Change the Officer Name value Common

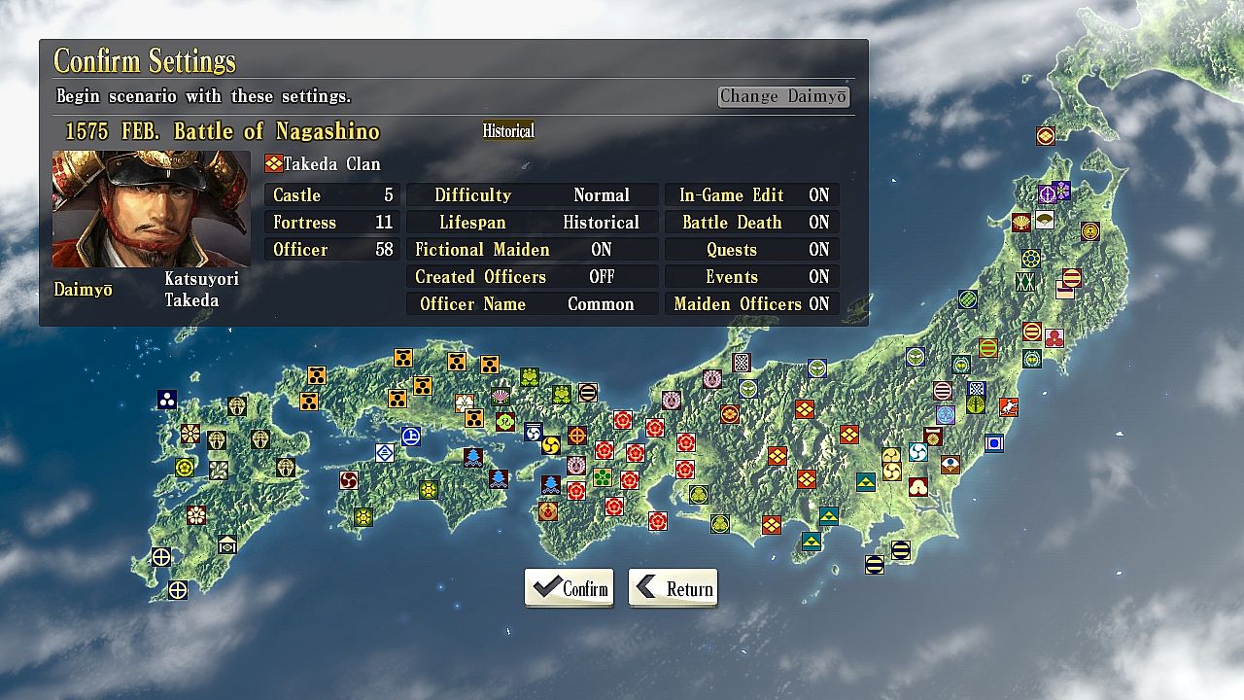[602, 304]
